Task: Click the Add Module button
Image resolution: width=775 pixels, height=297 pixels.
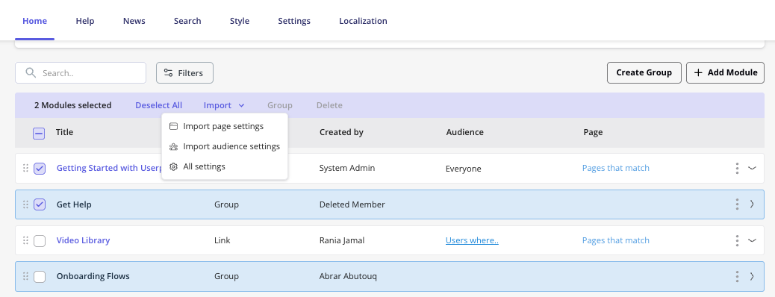Action: 725,72
